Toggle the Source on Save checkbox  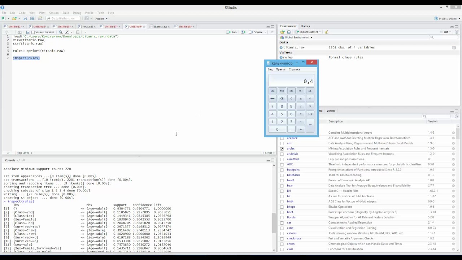pos(33,32)
